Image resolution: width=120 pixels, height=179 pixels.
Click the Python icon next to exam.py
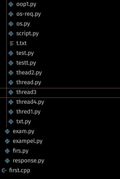[x=7, y=131]
